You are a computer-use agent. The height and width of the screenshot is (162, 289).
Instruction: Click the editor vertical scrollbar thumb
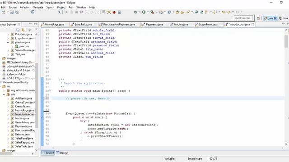pos(286,41)
